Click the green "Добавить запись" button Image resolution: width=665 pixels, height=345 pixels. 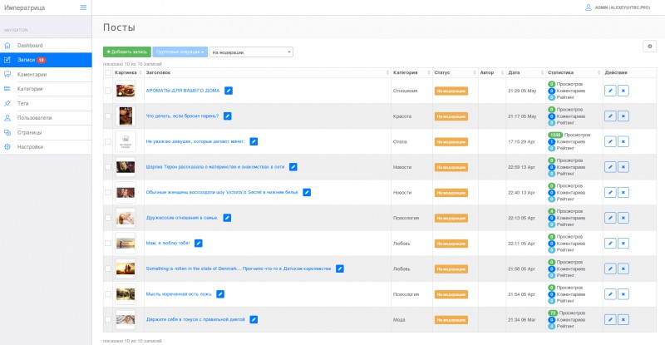126,52
